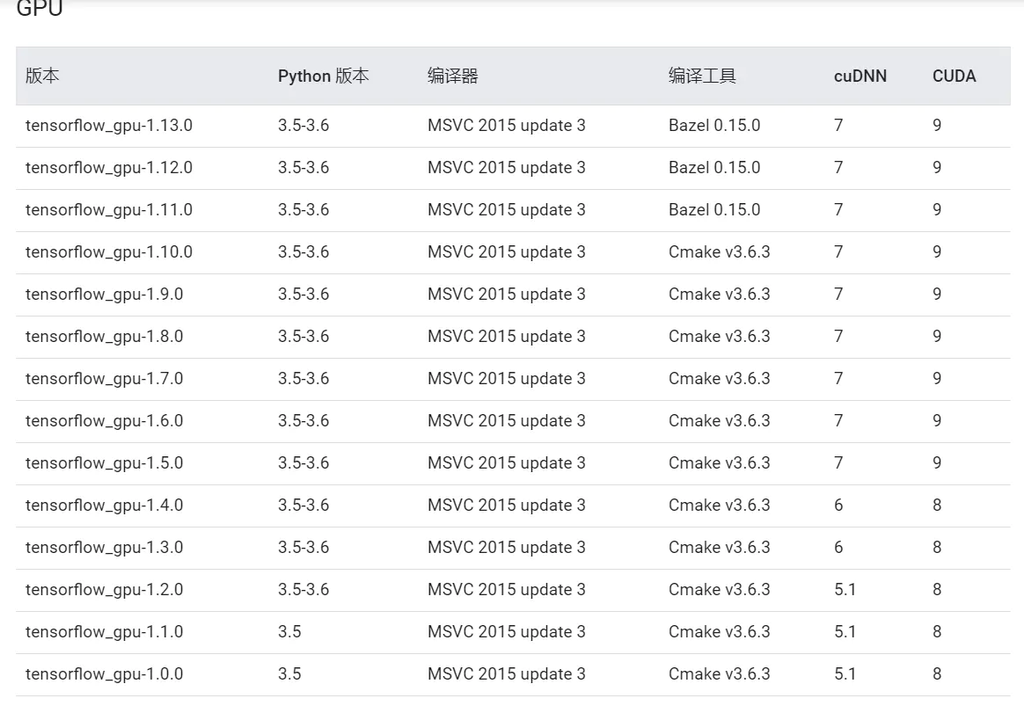Select the tensorflow_gpu-1.8.0 cell
The height and width of the screenshot is (713, 1024).
click(105, 337)
